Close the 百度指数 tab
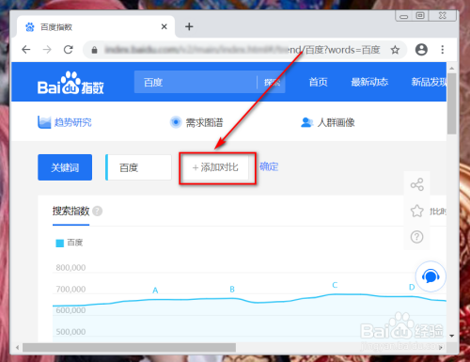The height and width of the screenshot is (362, 470). click(x=164, y=27)
